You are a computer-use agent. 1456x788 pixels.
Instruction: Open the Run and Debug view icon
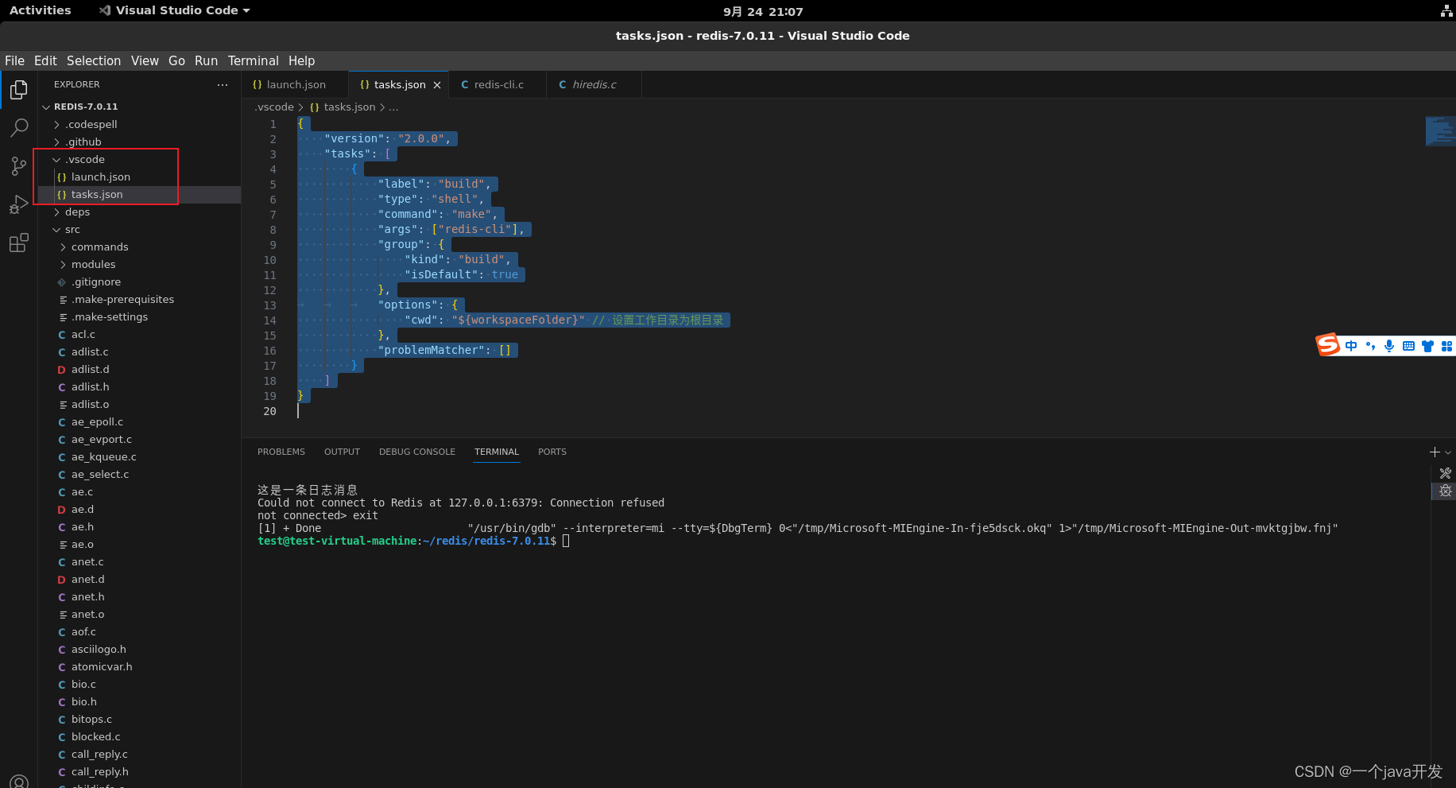(x=18, y=204)
